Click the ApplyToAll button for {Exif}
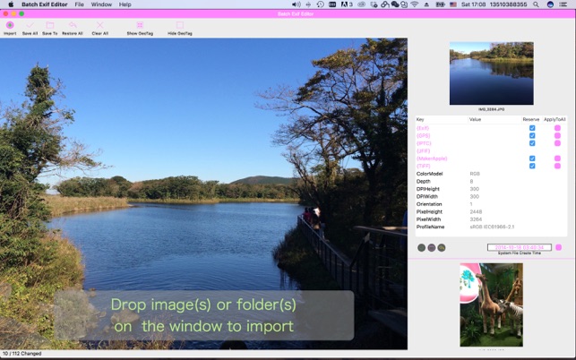 click(557, 128)
